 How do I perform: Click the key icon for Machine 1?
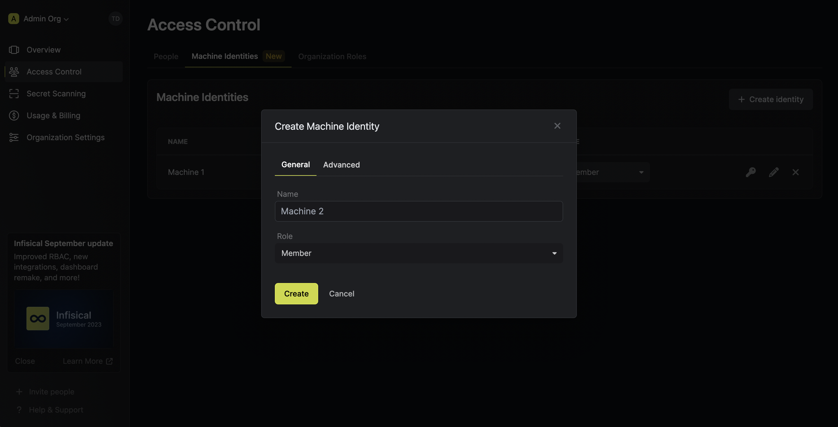tap(751, 172)
